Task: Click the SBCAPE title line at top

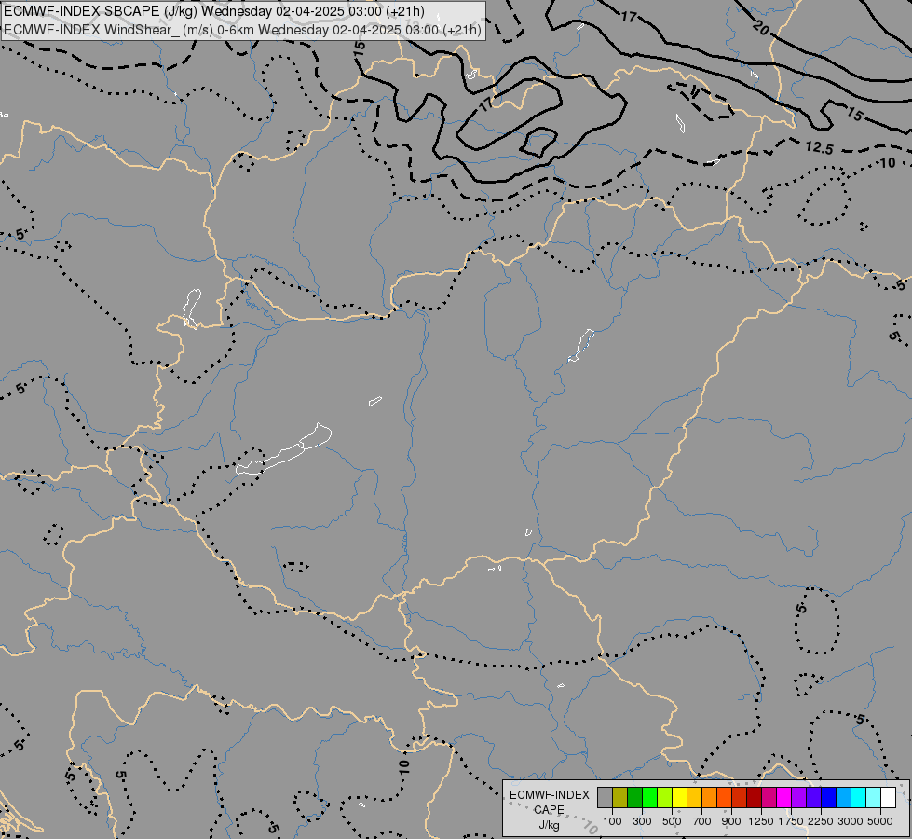Action: pos(214,11)
